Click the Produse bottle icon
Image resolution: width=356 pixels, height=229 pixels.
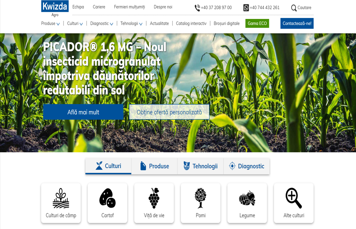coord(143,166)
